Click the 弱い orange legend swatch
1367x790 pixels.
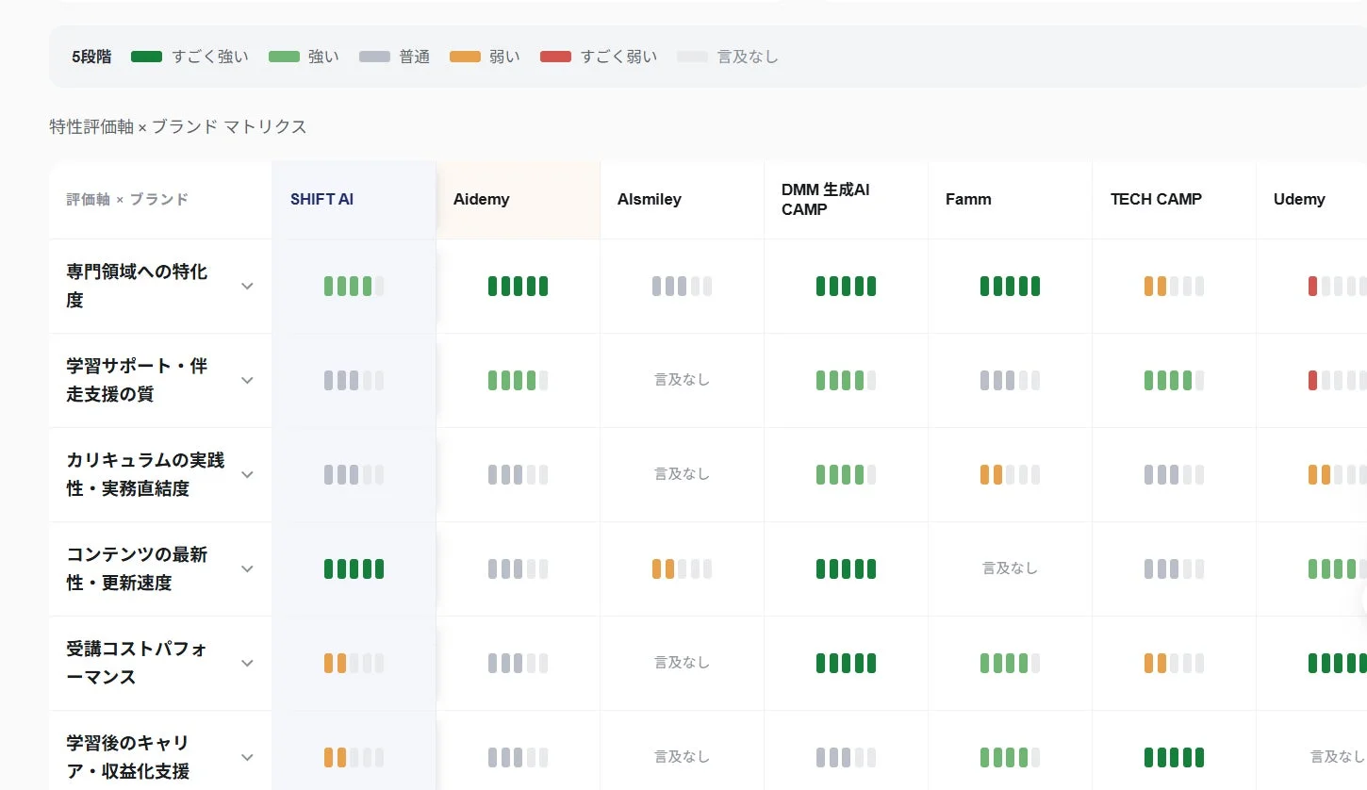tap(466, 57)
